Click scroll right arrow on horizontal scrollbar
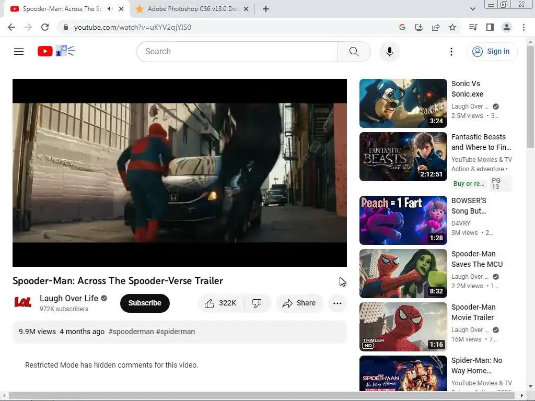Screen dimensions: 535x401 (x=522, y=396)
